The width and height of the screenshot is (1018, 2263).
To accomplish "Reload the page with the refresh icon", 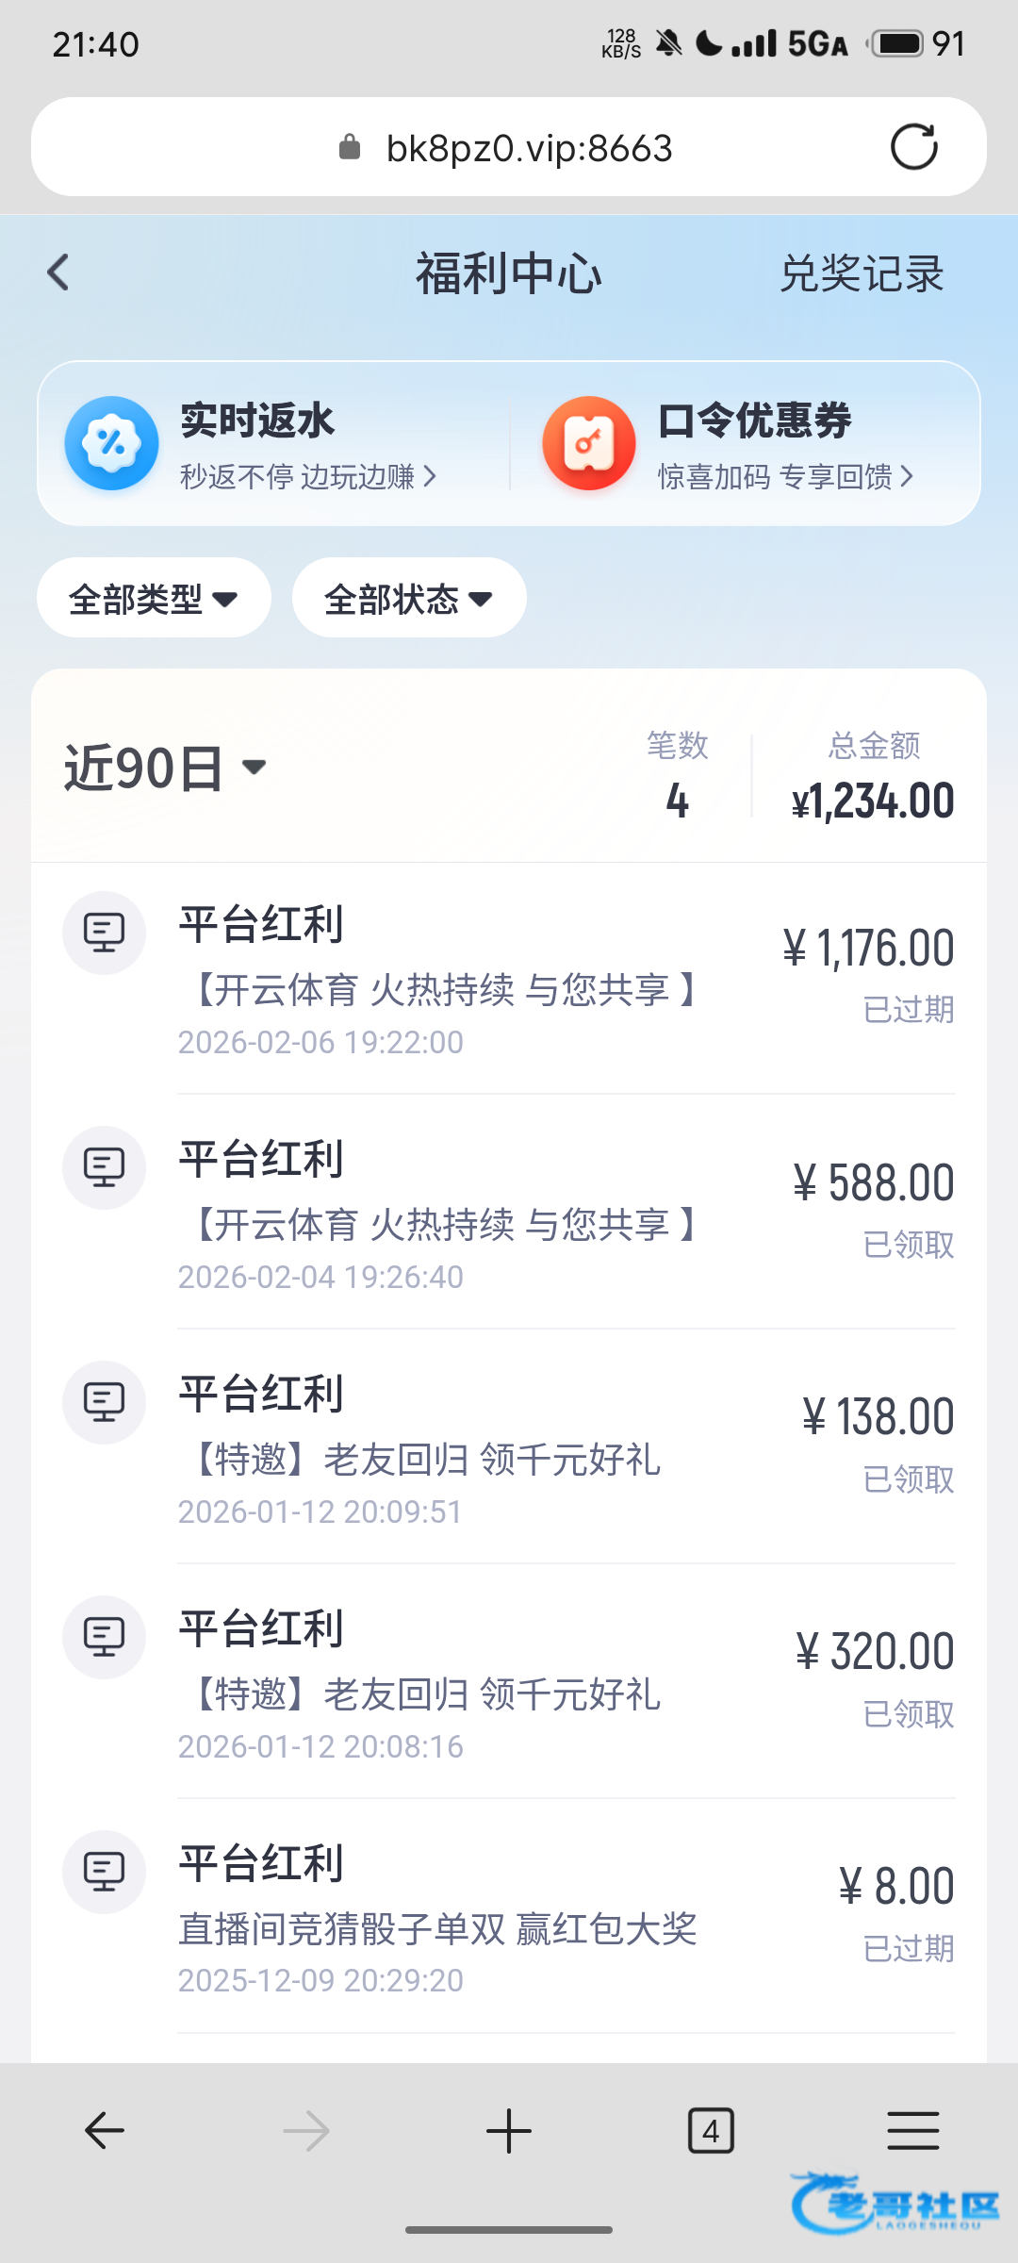I will [x=913, y=147].
